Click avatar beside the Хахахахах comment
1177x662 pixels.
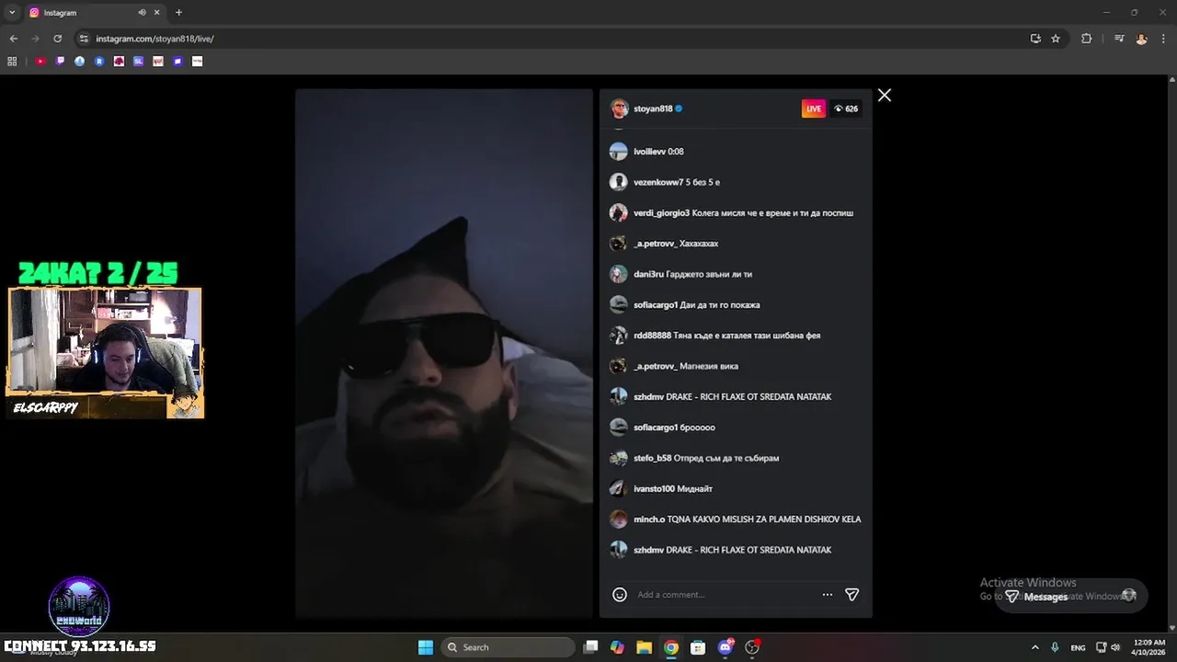(619, 244)
